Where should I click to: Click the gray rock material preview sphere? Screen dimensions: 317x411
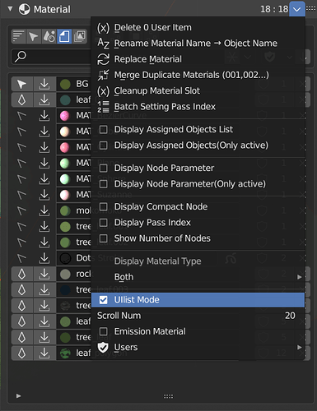[x=65, y=274]
